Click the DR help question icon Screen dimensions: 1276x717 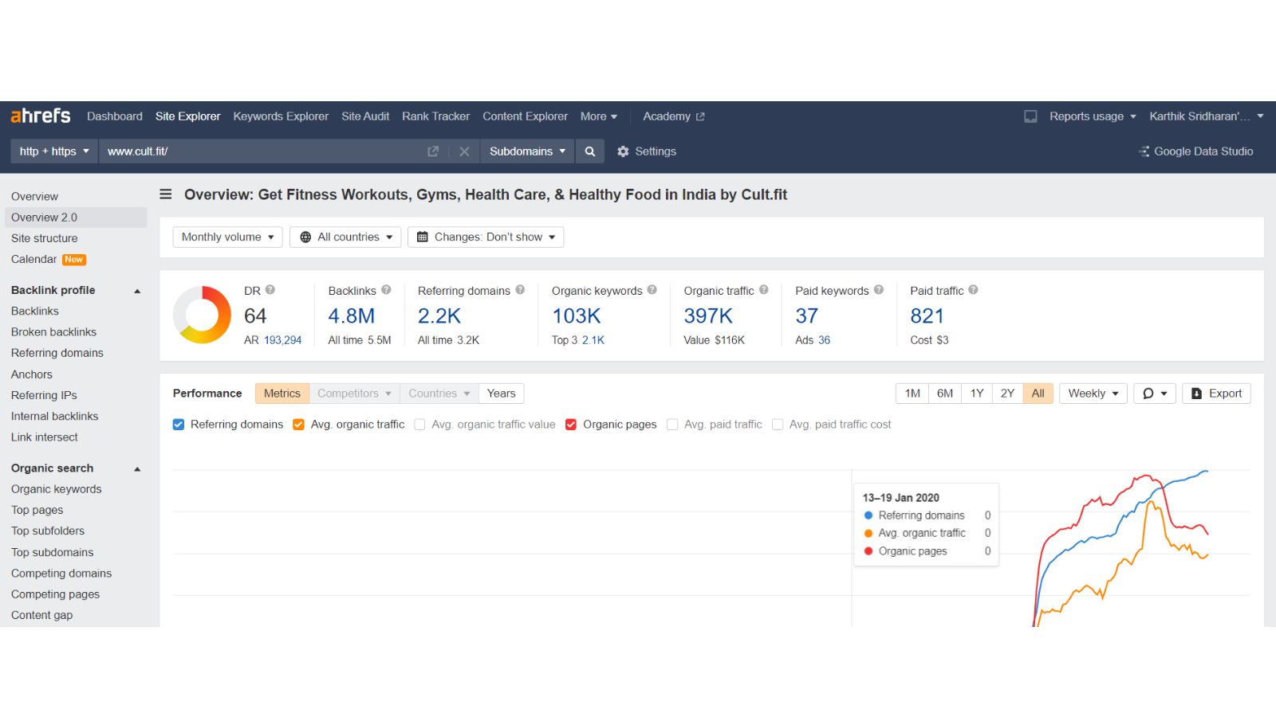pos(270,290)
